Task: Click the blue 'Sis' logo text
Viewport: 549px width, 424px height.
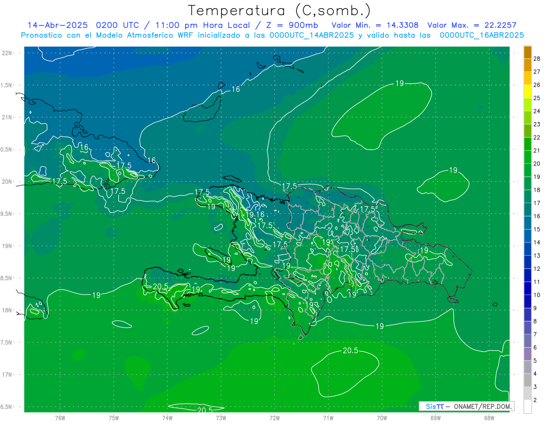Action: pyautogui.click(x=431, y=406)
